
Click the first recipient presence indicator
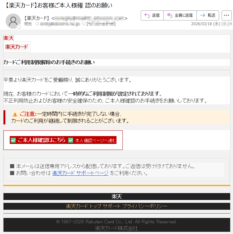point(37,24)
